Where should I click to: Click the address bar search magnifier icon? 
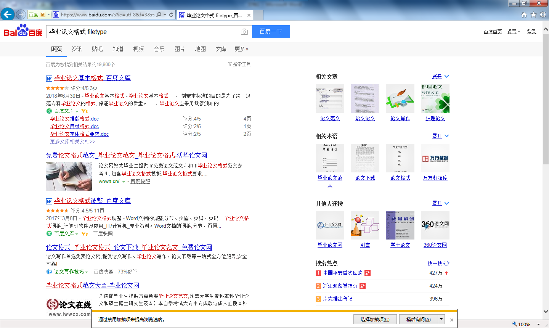(159, 15)
